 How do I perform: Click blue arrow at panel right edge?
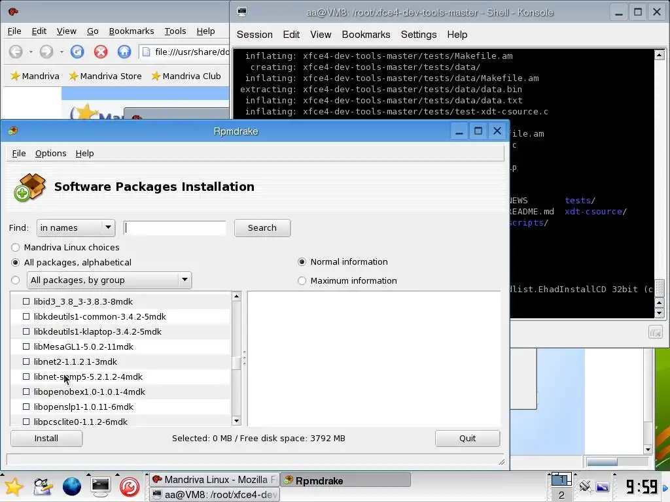click(665, 488)
